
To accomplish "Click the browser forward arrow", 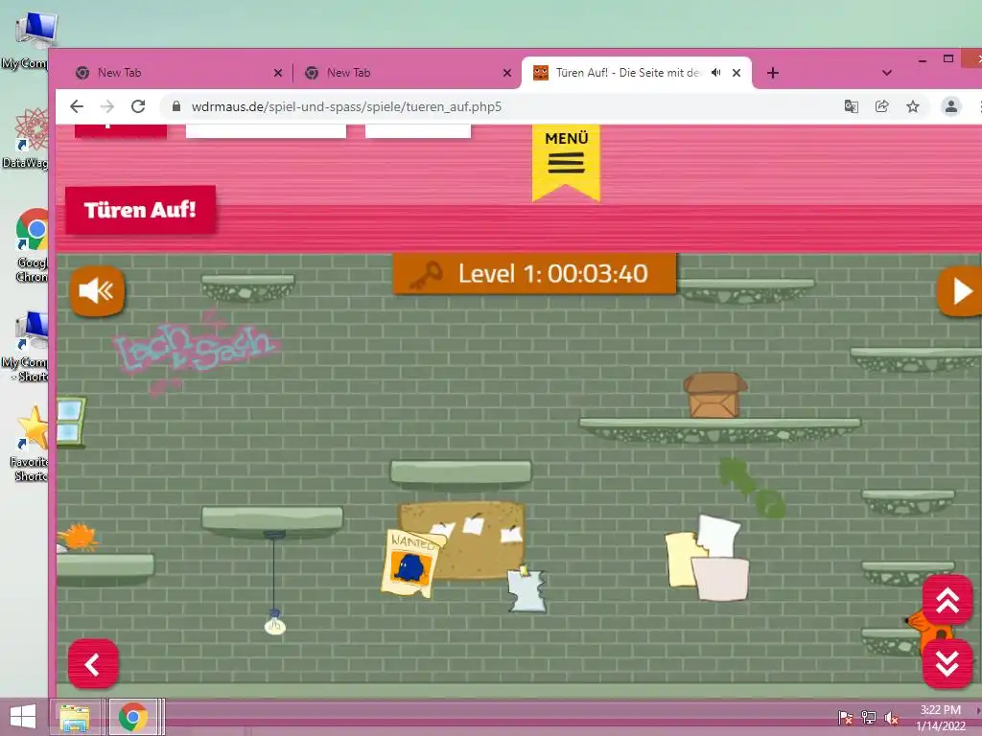I will [x=107, y=106].
